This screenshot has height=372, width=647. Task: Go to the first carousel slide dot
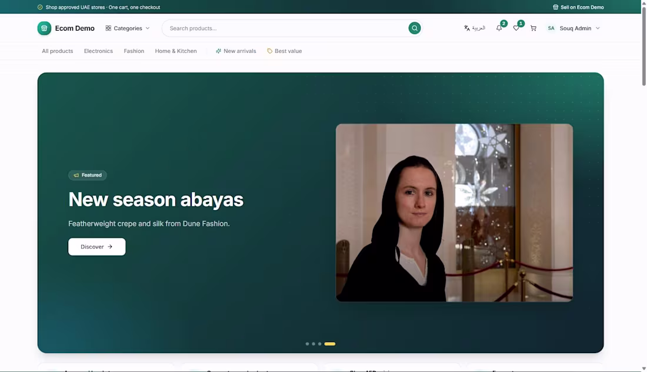click(x=307, y=344)
